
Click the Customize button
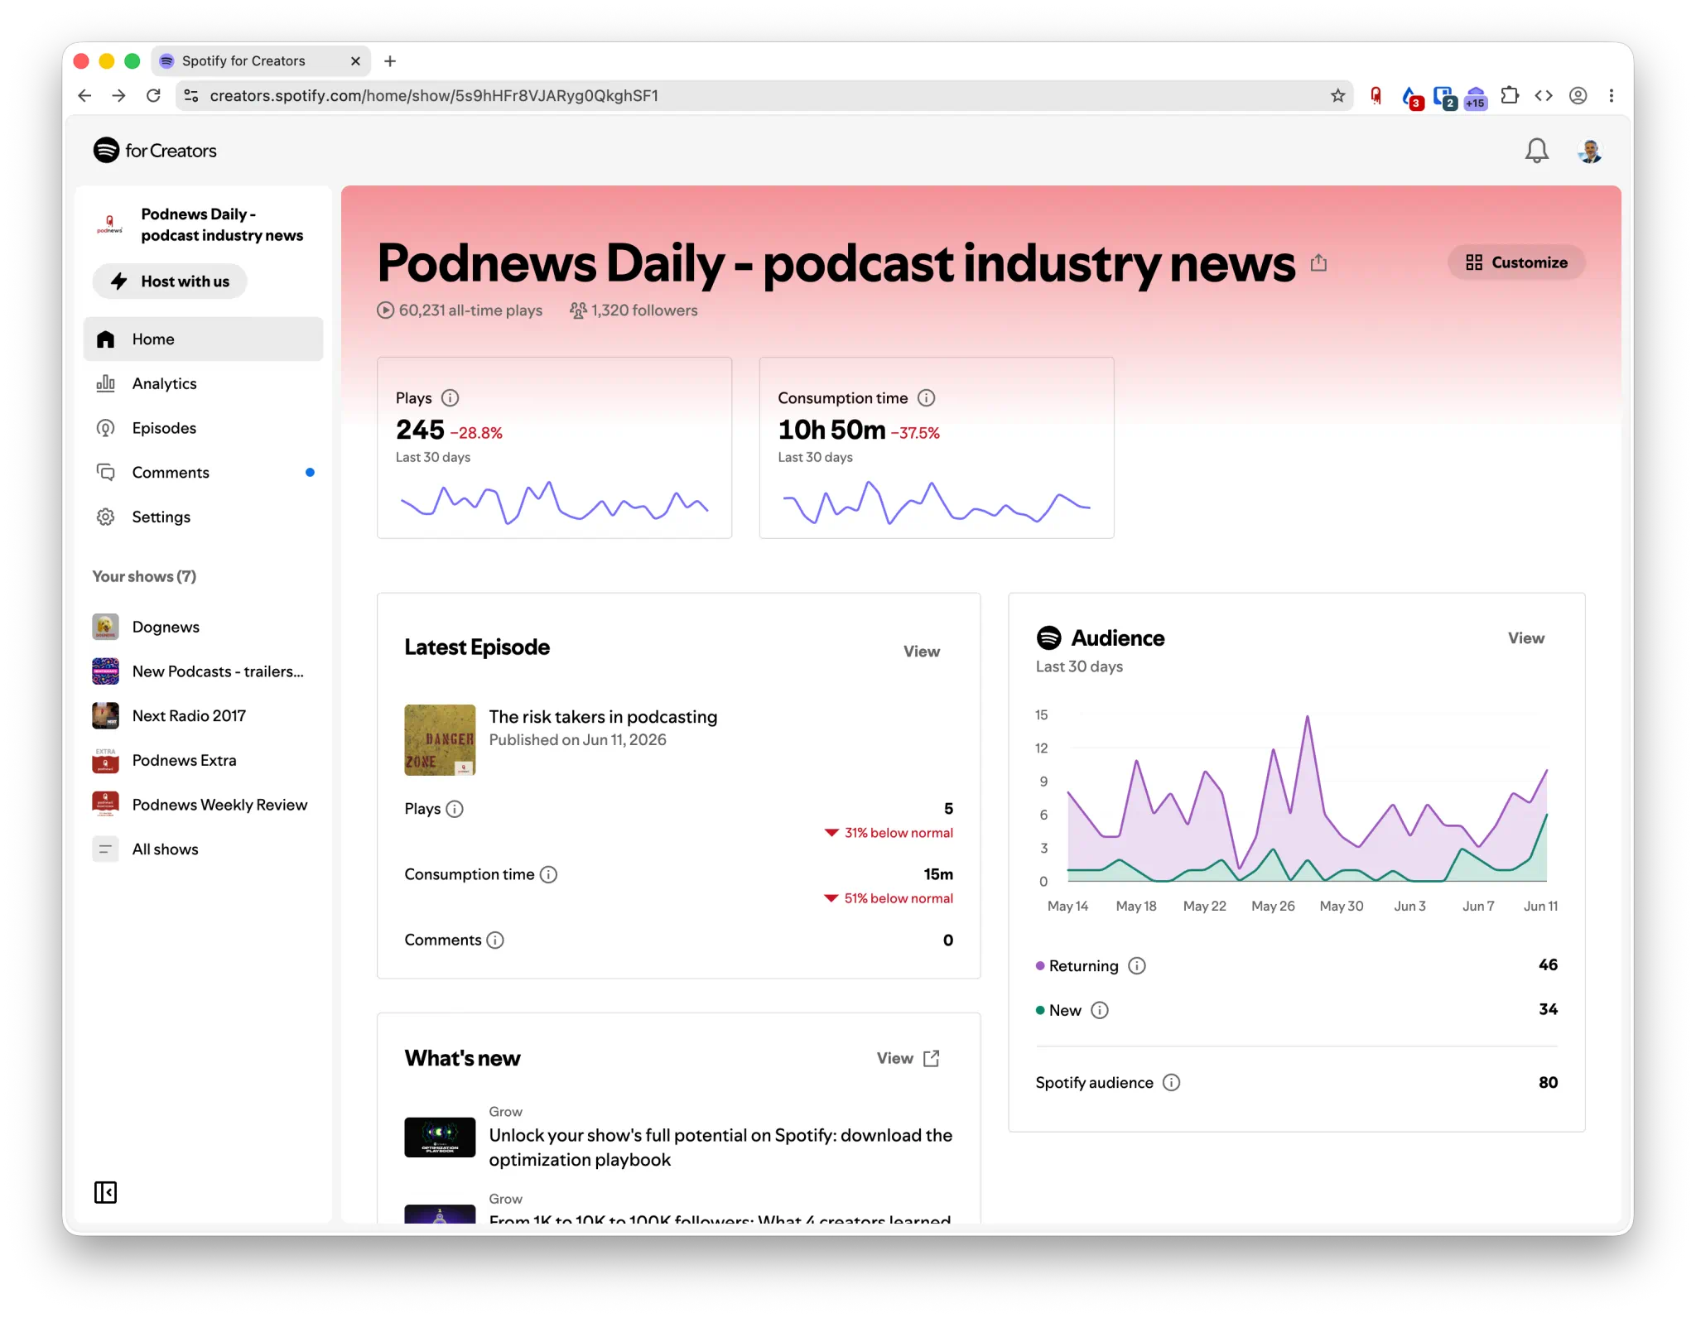point(1516,262)
